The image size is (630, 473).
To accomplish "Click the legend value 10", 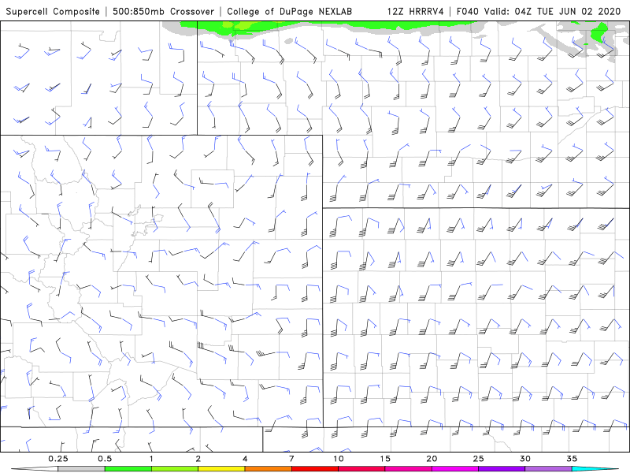I will tap(339, 459).
